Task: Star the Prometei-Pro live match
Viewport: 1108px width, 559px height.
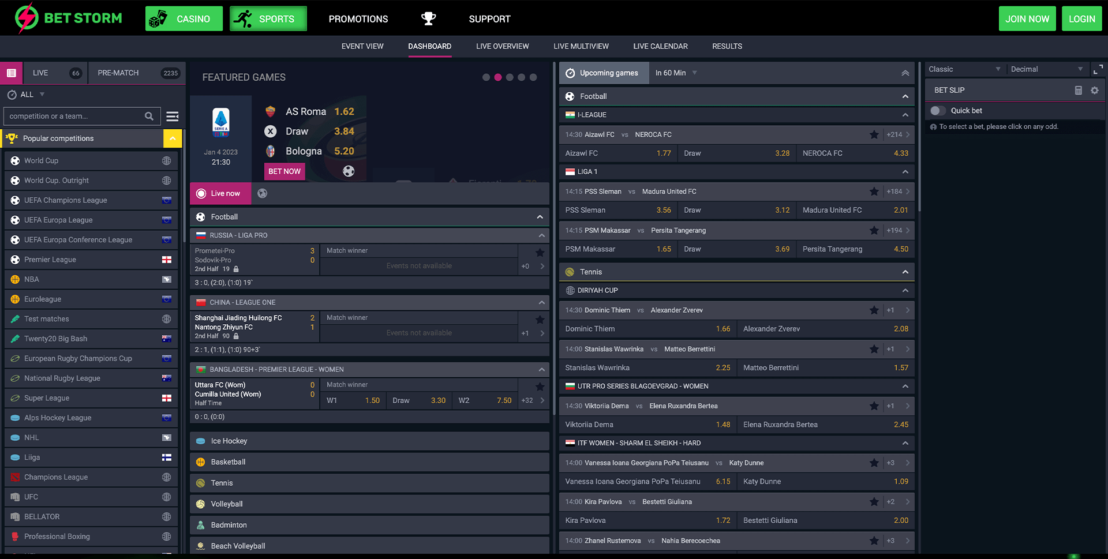Action: tap(540, 252)
